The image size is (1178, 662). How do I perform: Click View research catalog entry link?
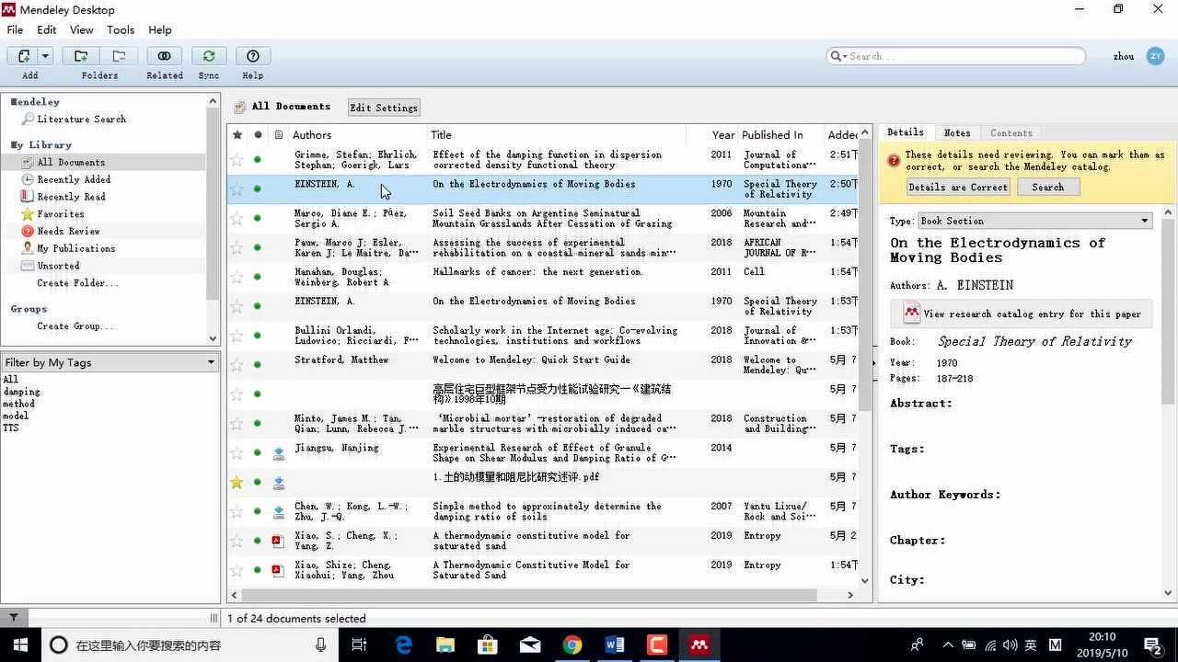[x=1022, y=314]
